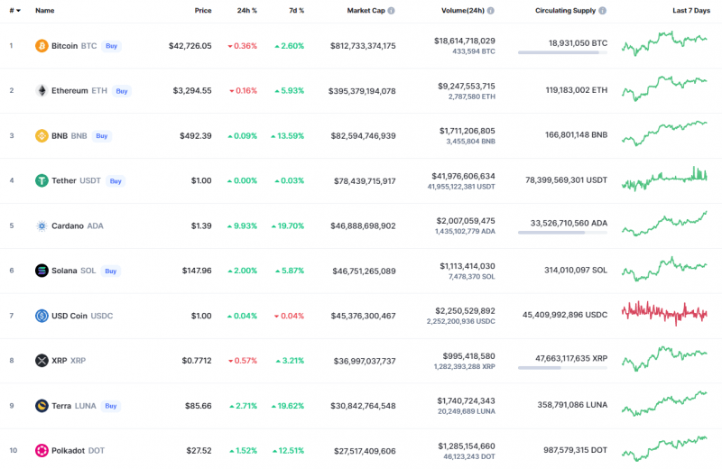Click the Polkadot logo icon
Viewport: 722px width, 469px height.
pos(42,450)
